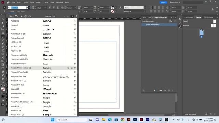Select the Pen tool

3,43
